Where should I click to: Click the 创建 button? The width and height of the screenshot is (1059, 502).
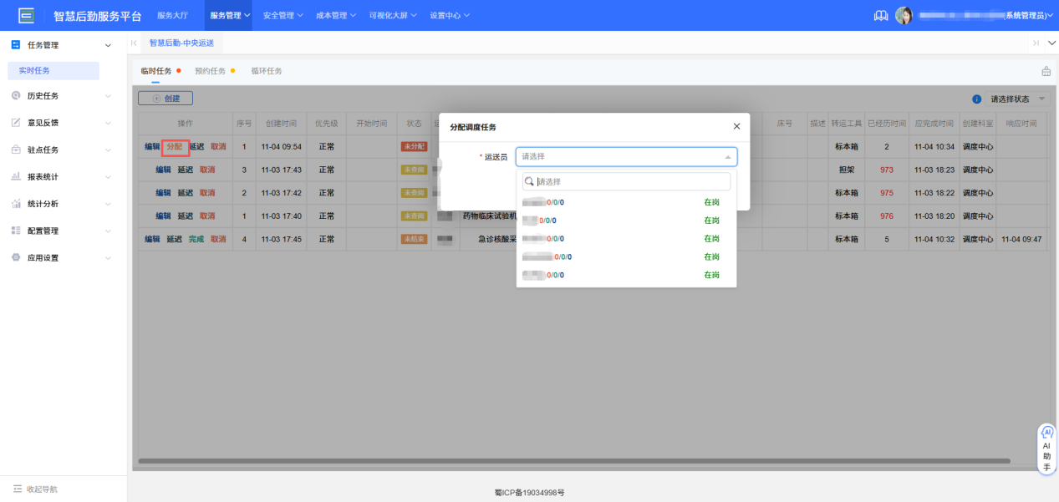point(165,99)
